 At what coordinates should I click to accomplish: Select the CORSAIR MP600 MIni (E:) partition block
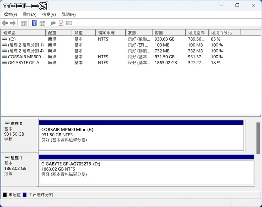point(141,135)
